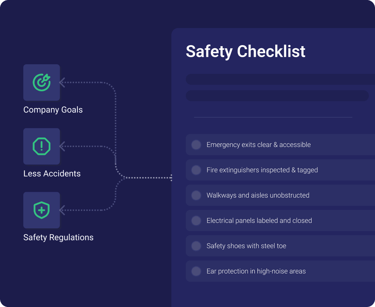The width and height of the screenshot is (375, 307).
Task: Check the Fire extinguishers inspected & tagged item
Action: pyautogui.click(x=196, y=170)
